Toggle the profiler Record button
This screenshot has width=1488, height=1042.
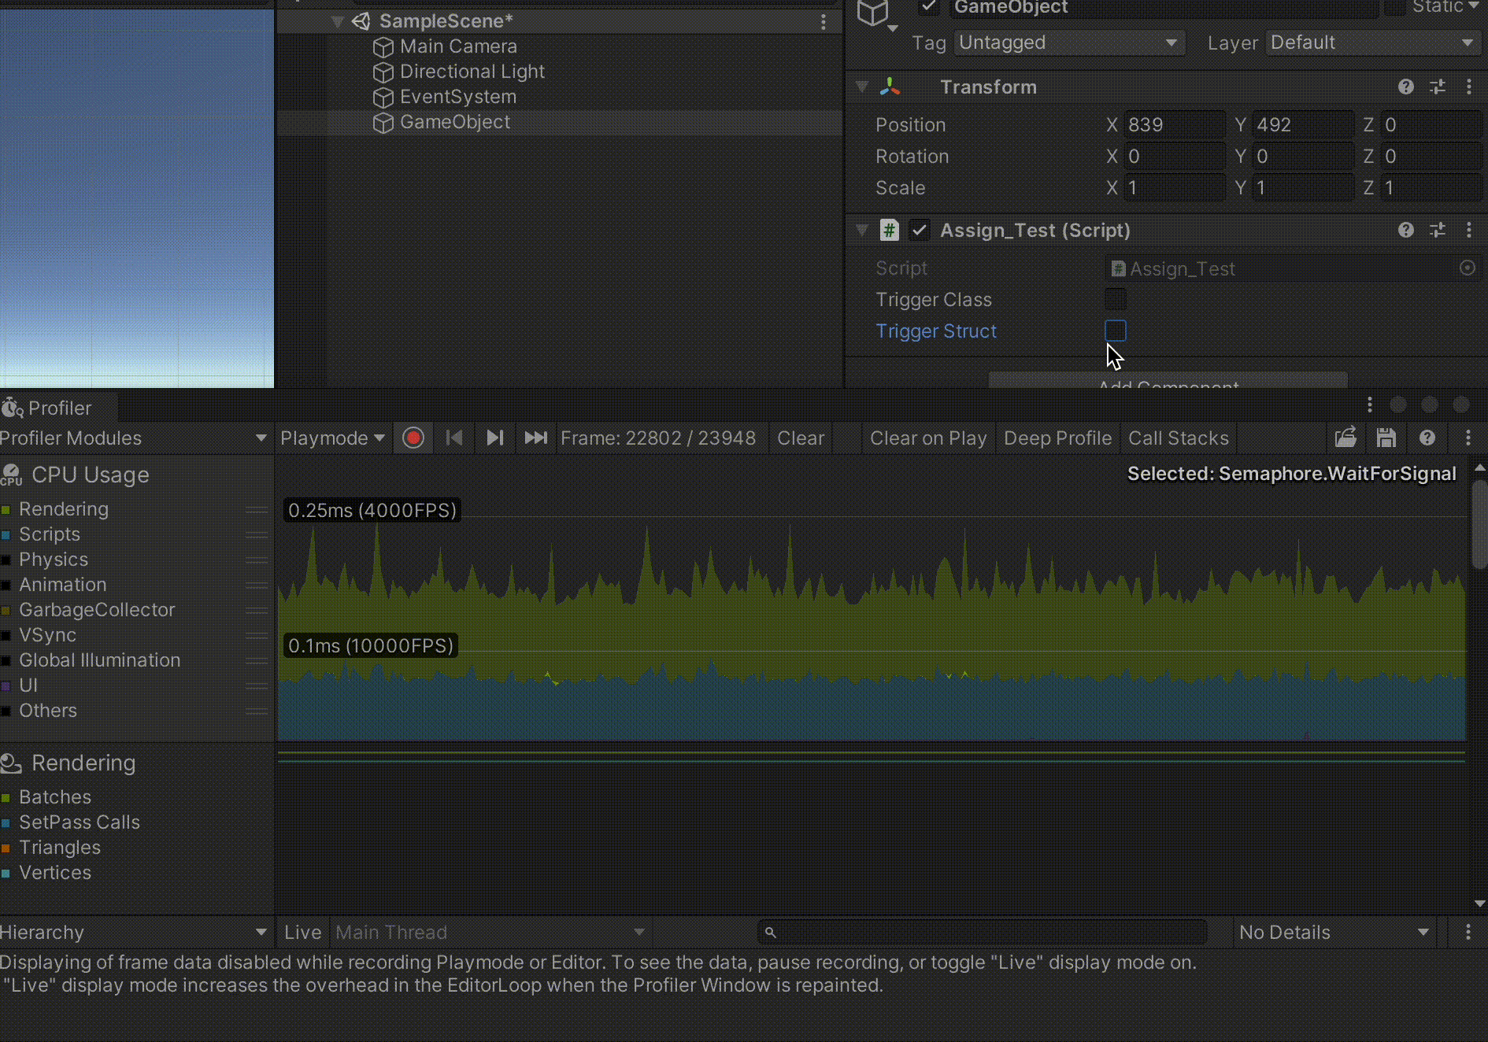[x=413, y=438]
